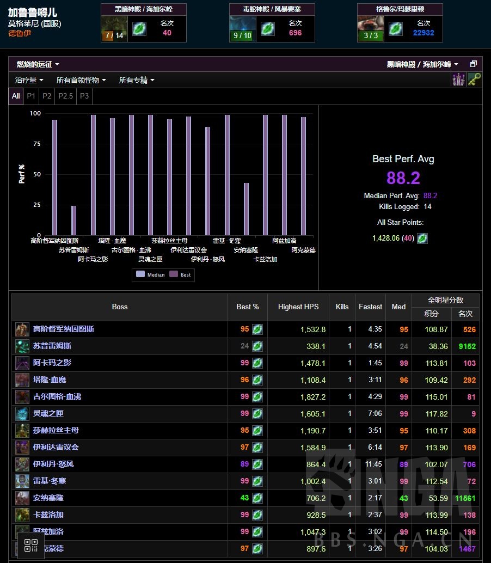Select the P2.5 phase tab
The height and width of the screenshot is (563, 491).
click(x=65, y=96)
